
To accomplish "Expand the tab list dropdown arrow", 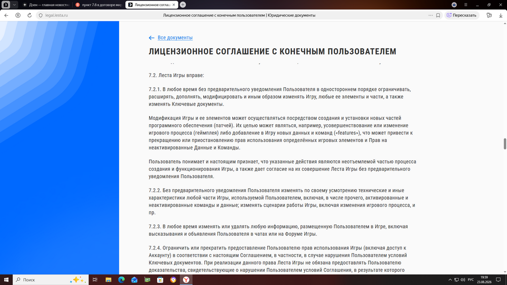I will (x=14, y=5).
